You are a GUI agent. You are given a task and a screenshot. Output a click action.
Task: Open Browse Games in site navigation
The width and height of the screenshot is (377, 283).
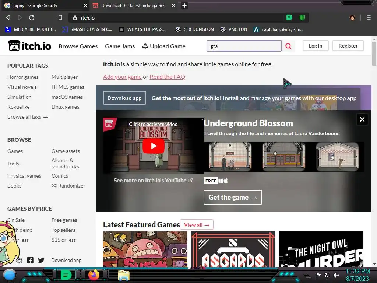(x=78, y=46)
